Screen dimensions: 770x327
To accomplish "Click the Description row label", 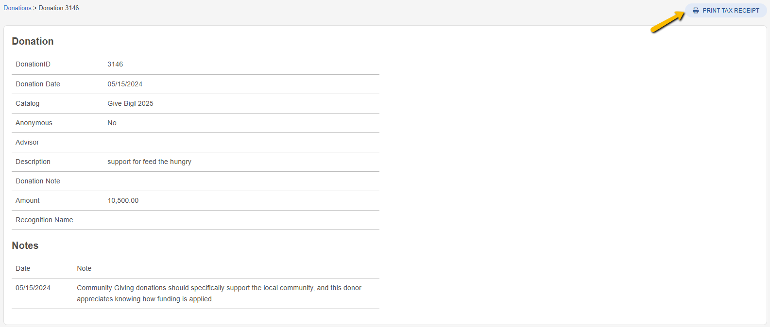I will (33, 162).
